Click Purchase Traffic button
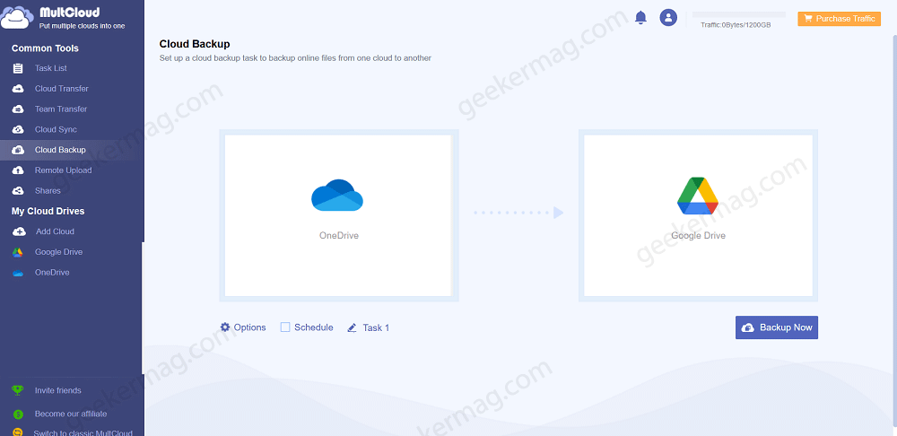This screenshot has height=436, width=897. [x=840, y=19]
